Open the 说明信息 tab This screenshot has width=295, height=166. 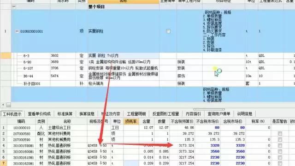click(x=245, y=114)
